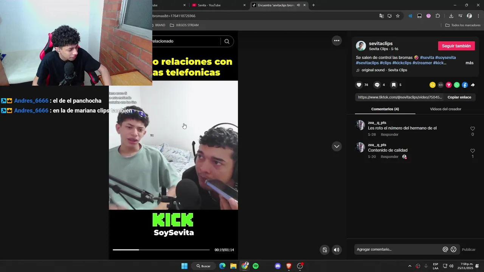Open the three-dot video options menu
Viewport: 484px width, 272px height.
(337, 40)
